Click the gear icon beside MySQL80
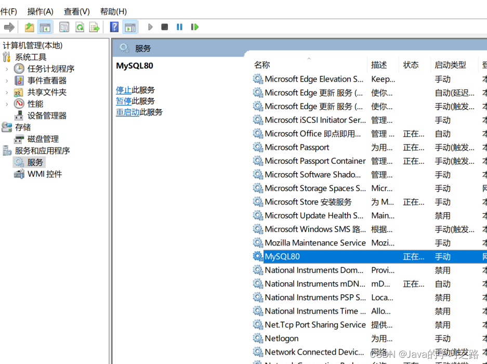The height and width of the screenshot is (364, 487). [x=258, y=256]
